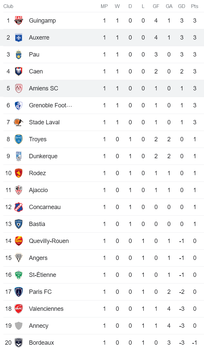Click the Club column header
The height and width of the screenshot is (353, 204).
pos(8,6)
